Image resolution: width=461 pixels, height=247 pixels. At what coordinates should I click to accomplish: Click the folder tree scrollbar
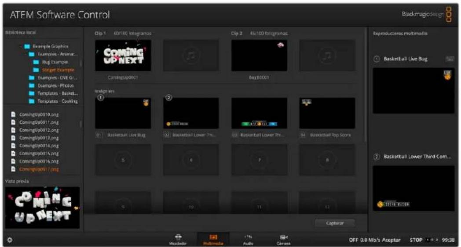(80, 63)
